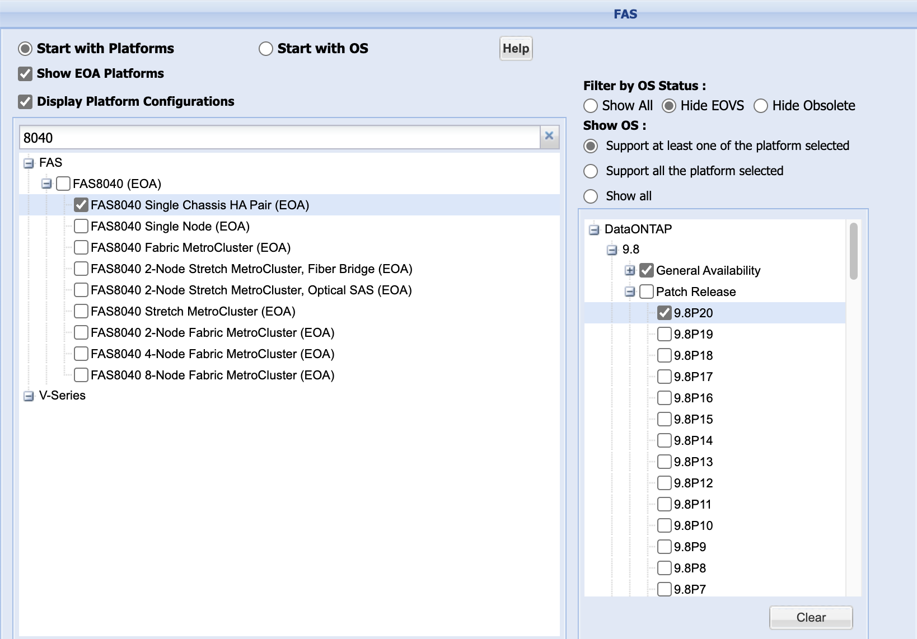Select FAS8040 Fabric MetroCluster (EOA) tree item
Viewport: 917px width, 639px height.
(190, 248)
